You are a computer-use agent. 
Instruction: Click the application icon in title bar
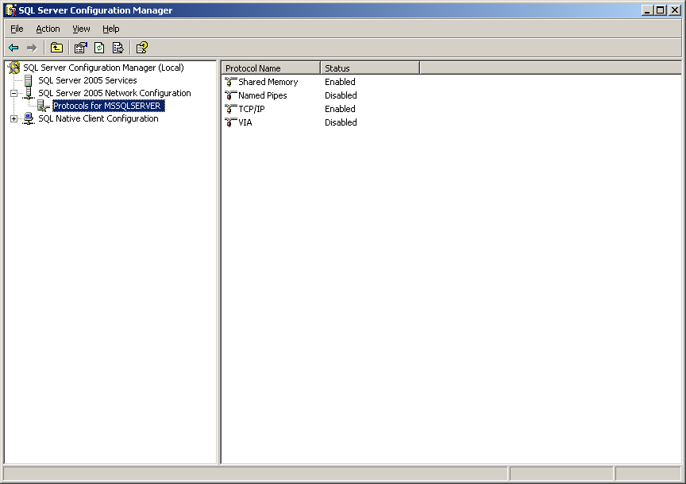pos(11,10)
